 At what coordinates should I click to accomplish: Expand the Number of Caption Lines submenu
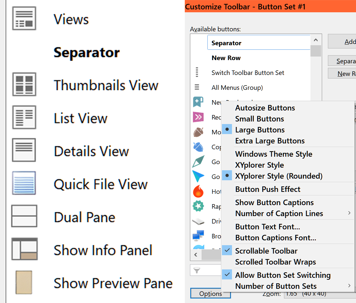(x=288, y=214)
